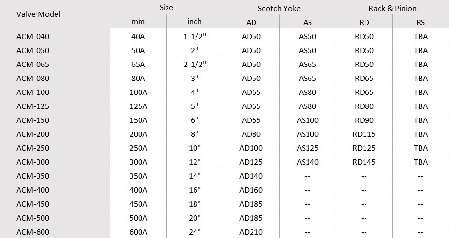Click the Size header cell
Image resolution: width=449 pixels, height=238 pixels.
tap(167, 7)
